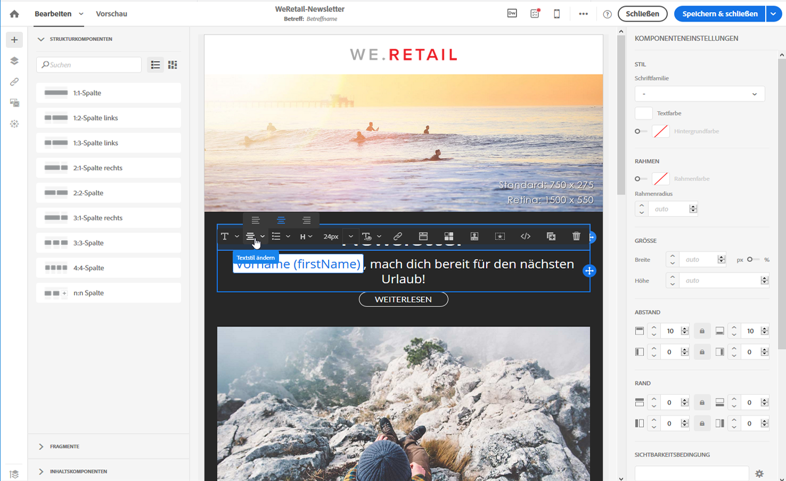
Task: Open the mobile preview icon
Action: click(x=556, y=14)
